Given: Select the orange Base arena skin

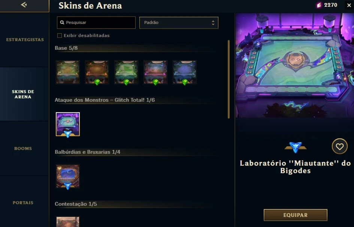Looking at the screenshot, I should 97,72.
